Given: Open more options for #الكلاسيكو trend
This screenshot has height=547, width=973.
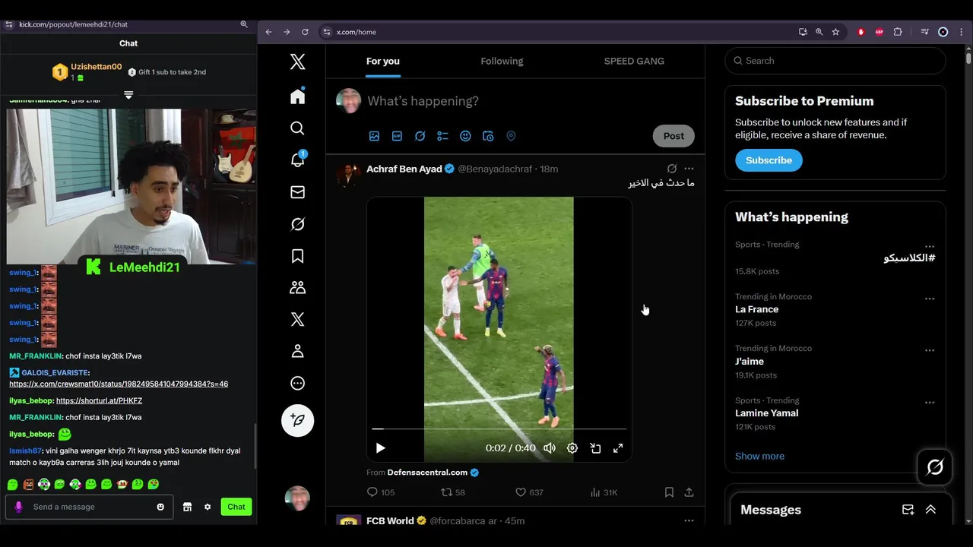Looking at the screenshot, I should (x=929, y=247).
